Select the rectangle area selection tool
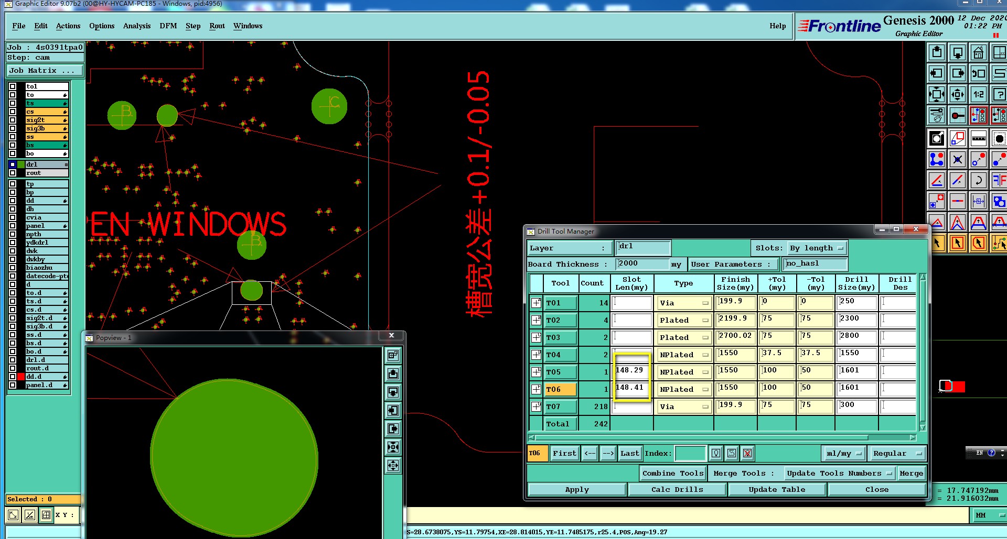This screenshot has width=1007, height=539. tap(958, 243)
